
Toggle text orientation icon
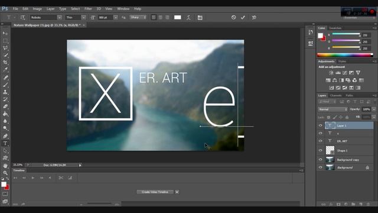tap(22, 17)
